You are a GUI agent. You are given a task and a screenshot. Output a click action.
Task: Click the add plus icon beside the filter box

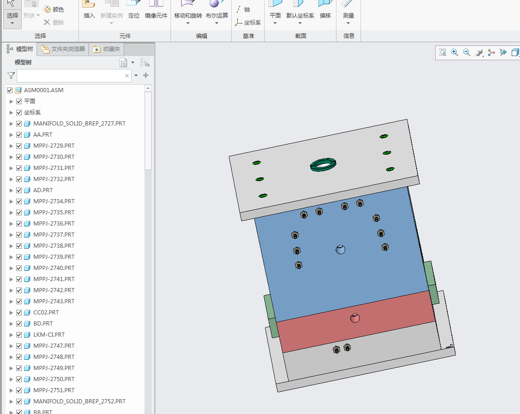point(146,75)
